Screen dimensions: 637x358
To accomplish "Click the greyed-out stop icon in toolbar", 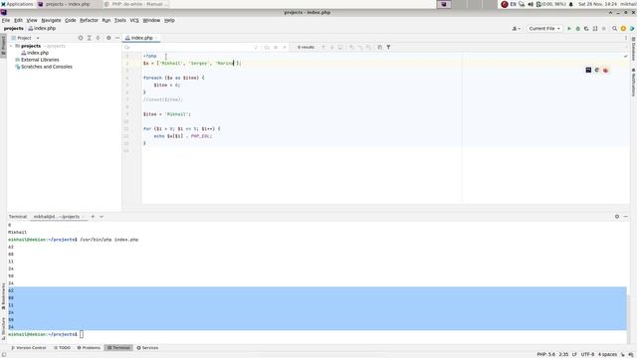I will point(604,29).
